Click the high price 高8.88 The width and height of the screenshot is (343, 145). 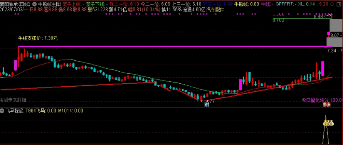(50, 9)
